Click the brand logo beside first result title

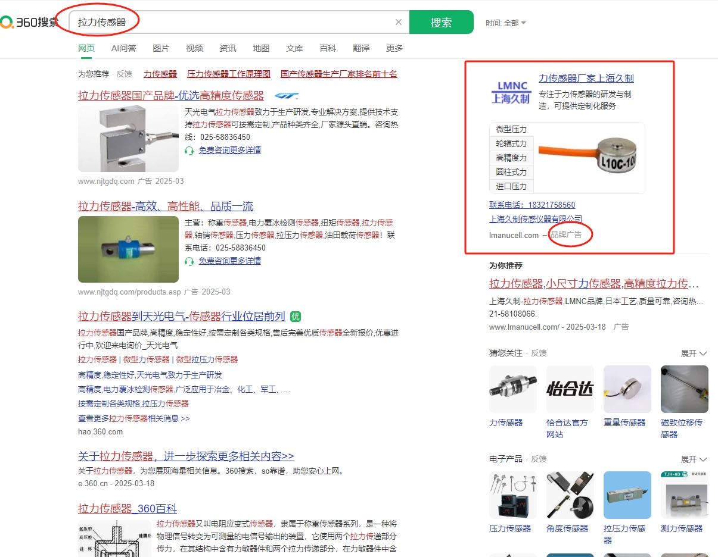[x=287, y=95]
